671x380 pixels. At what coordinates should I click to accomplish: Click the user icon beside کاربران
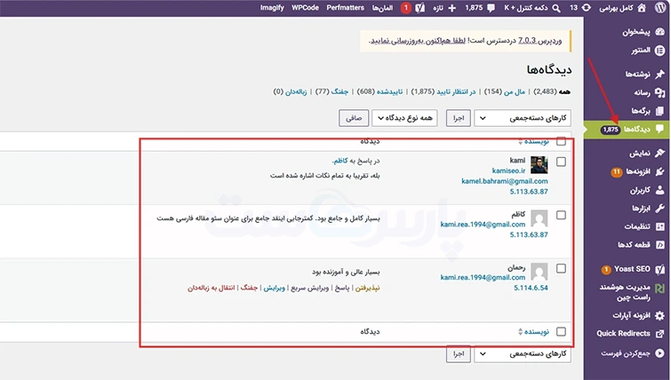click(x=659, y=190)
